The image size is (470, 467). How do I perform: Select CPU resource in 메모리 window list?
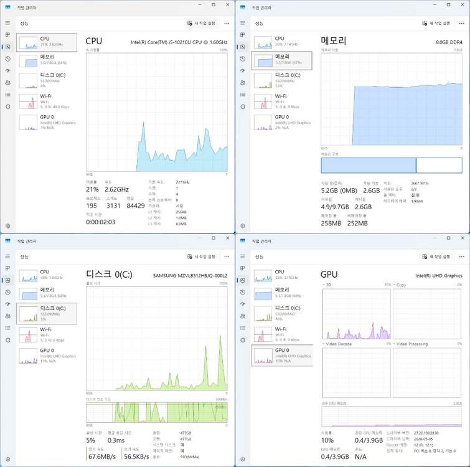[x=281, y=42]
